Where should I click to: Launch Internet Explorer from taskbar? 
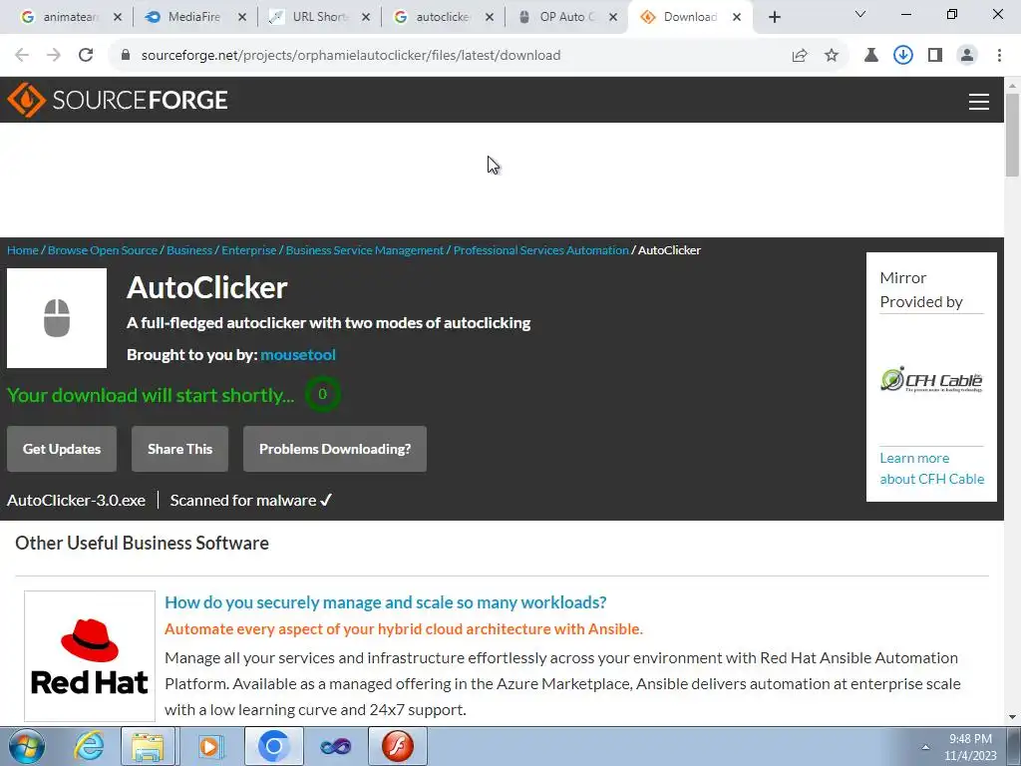tap(89, 746)
